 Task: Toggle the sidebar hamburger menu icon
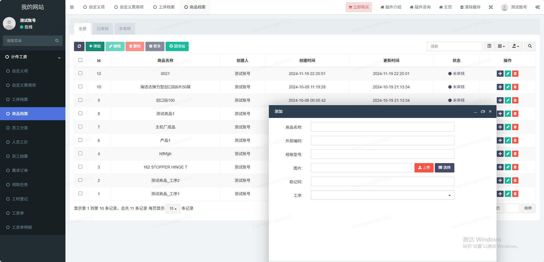(72, 7)
